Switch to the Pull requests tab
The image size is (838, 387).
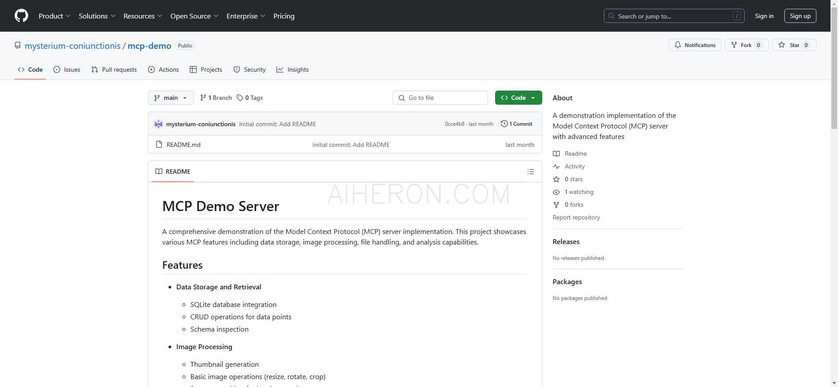114,69
